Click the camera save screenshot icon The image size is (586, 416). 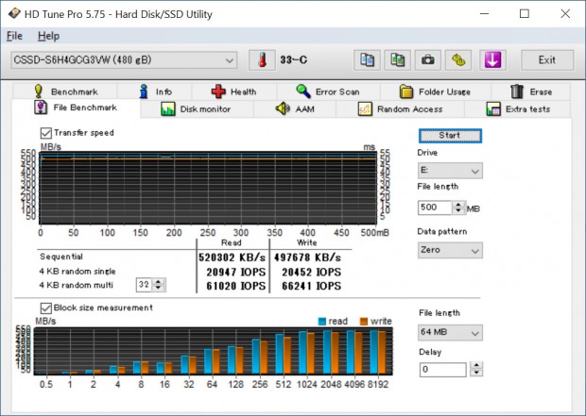click(x=428, y=60)
